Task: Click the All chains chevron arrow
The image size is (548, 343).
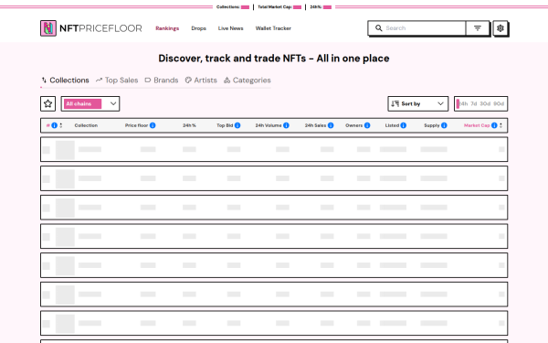Action: tap(113, 103)
